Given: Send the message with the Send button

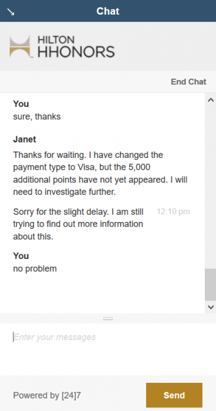Looking at the screenshot, I should 174,395.
